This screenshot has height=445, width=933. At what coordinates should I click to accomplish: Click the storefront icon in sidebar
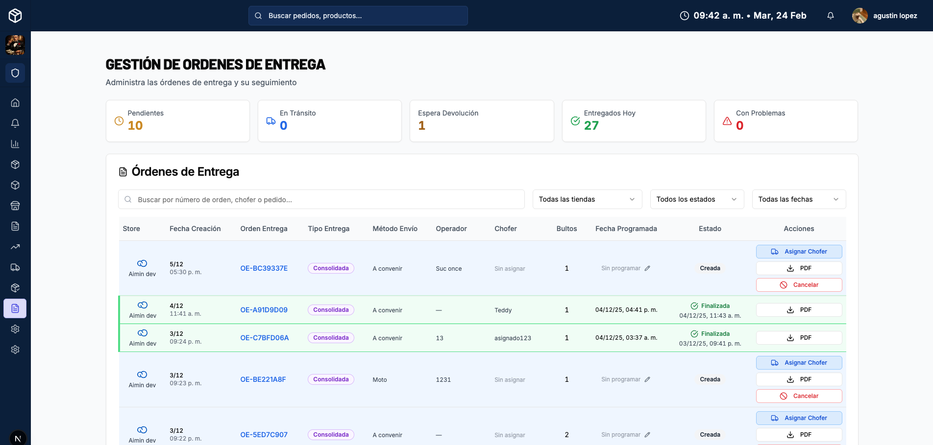pyautogui.click(x=15, y=206)
